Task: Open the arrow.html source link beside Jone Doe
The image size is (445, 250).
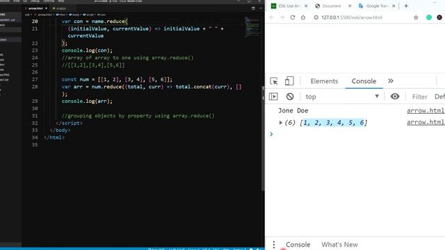Action: pos(426,110)
